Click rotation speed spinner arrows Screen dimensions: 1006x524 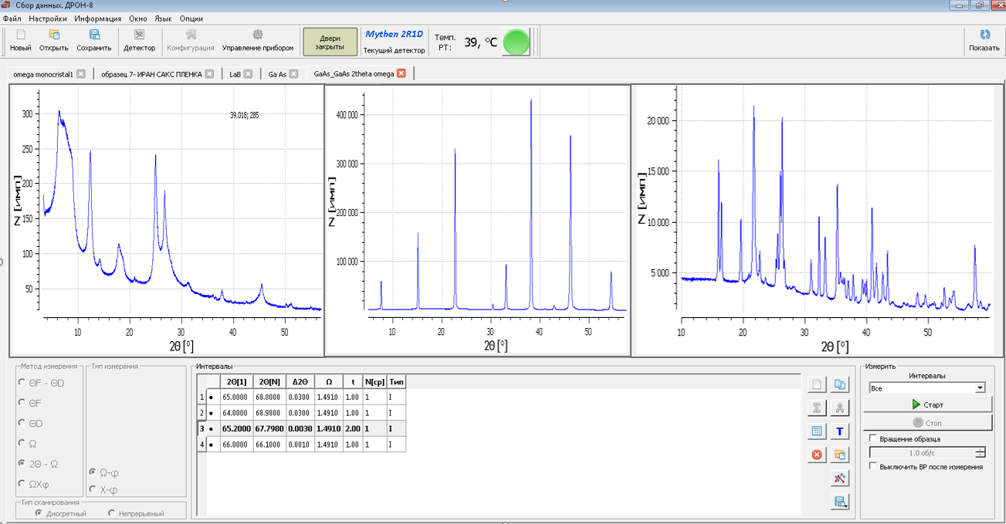(980, 453)
